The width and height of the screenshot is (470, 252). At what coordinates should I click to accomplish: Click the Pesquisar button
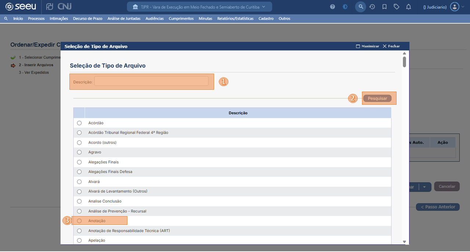(377, 99)
